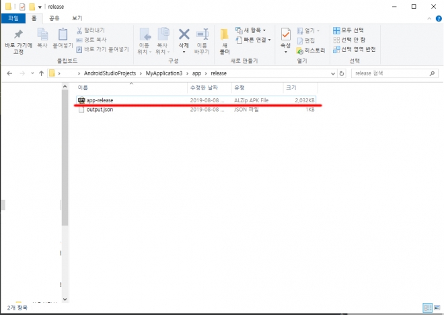Open the 공유 (Share) ribbon tab
The width and height of the screenshot is (444, 315).
click(54, 18)
